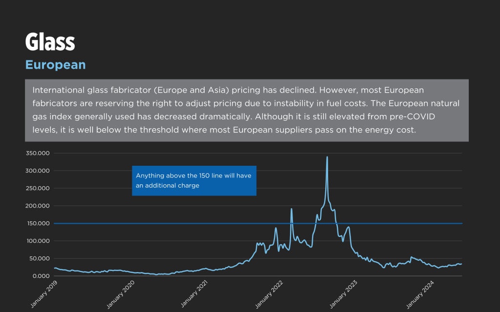
Task: Select the January 2023 x-axis label
Action: click(x=344, y=293)
